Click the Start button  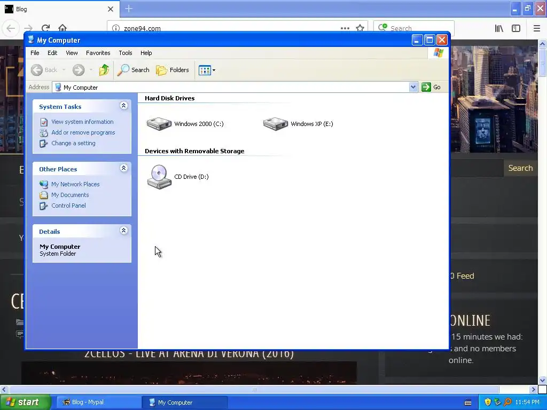pos(25,403)
